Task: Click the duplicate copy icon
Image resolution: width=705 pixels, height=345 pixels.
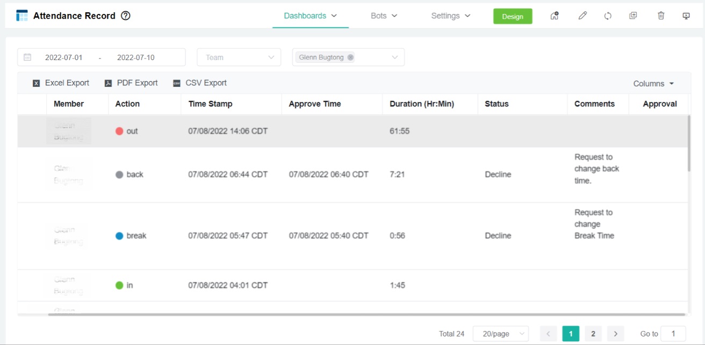Action: tap(633, 16)
